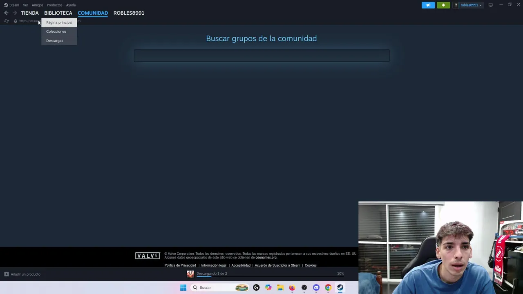The height and width of the screenshot is (294, 523).
Task: Open the Productos menu
Action: [x=55, y=5]
